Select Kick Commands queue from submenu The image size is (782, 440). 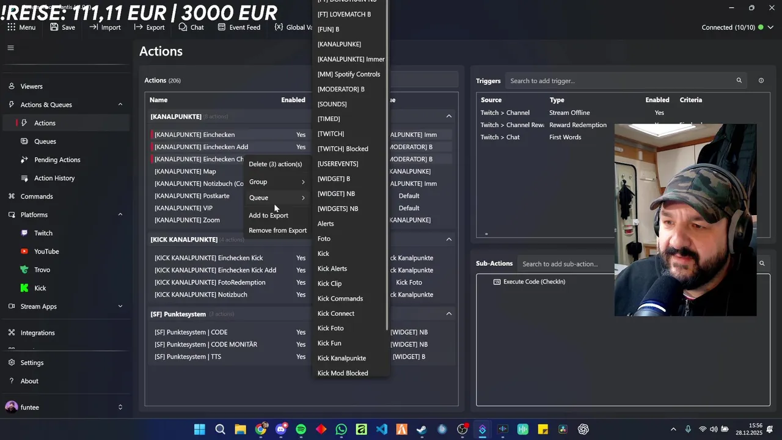coord(340,299)
